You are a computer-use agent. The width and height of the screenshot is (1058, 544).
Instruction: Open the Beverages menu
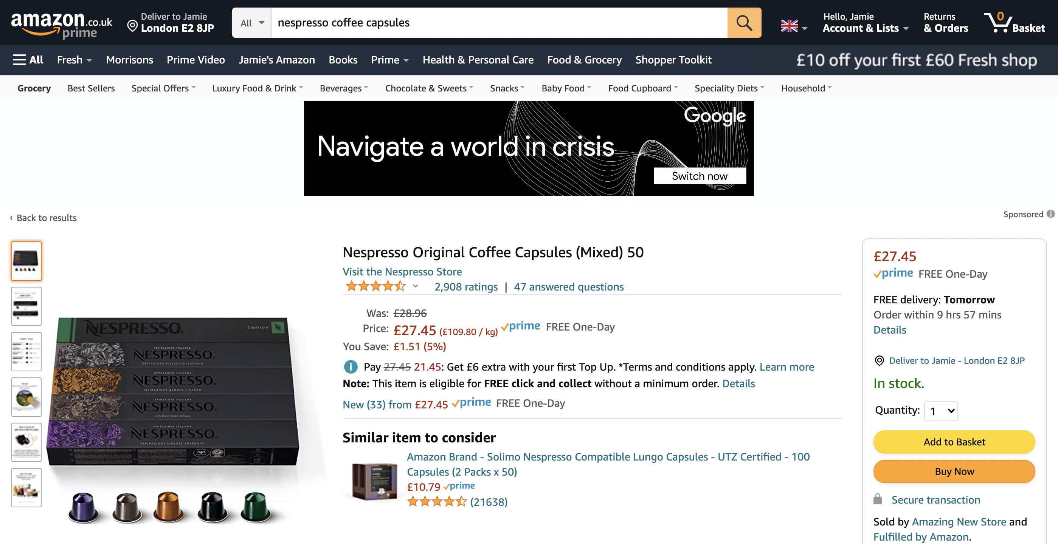pyautogui.click(x=344, y=88)
